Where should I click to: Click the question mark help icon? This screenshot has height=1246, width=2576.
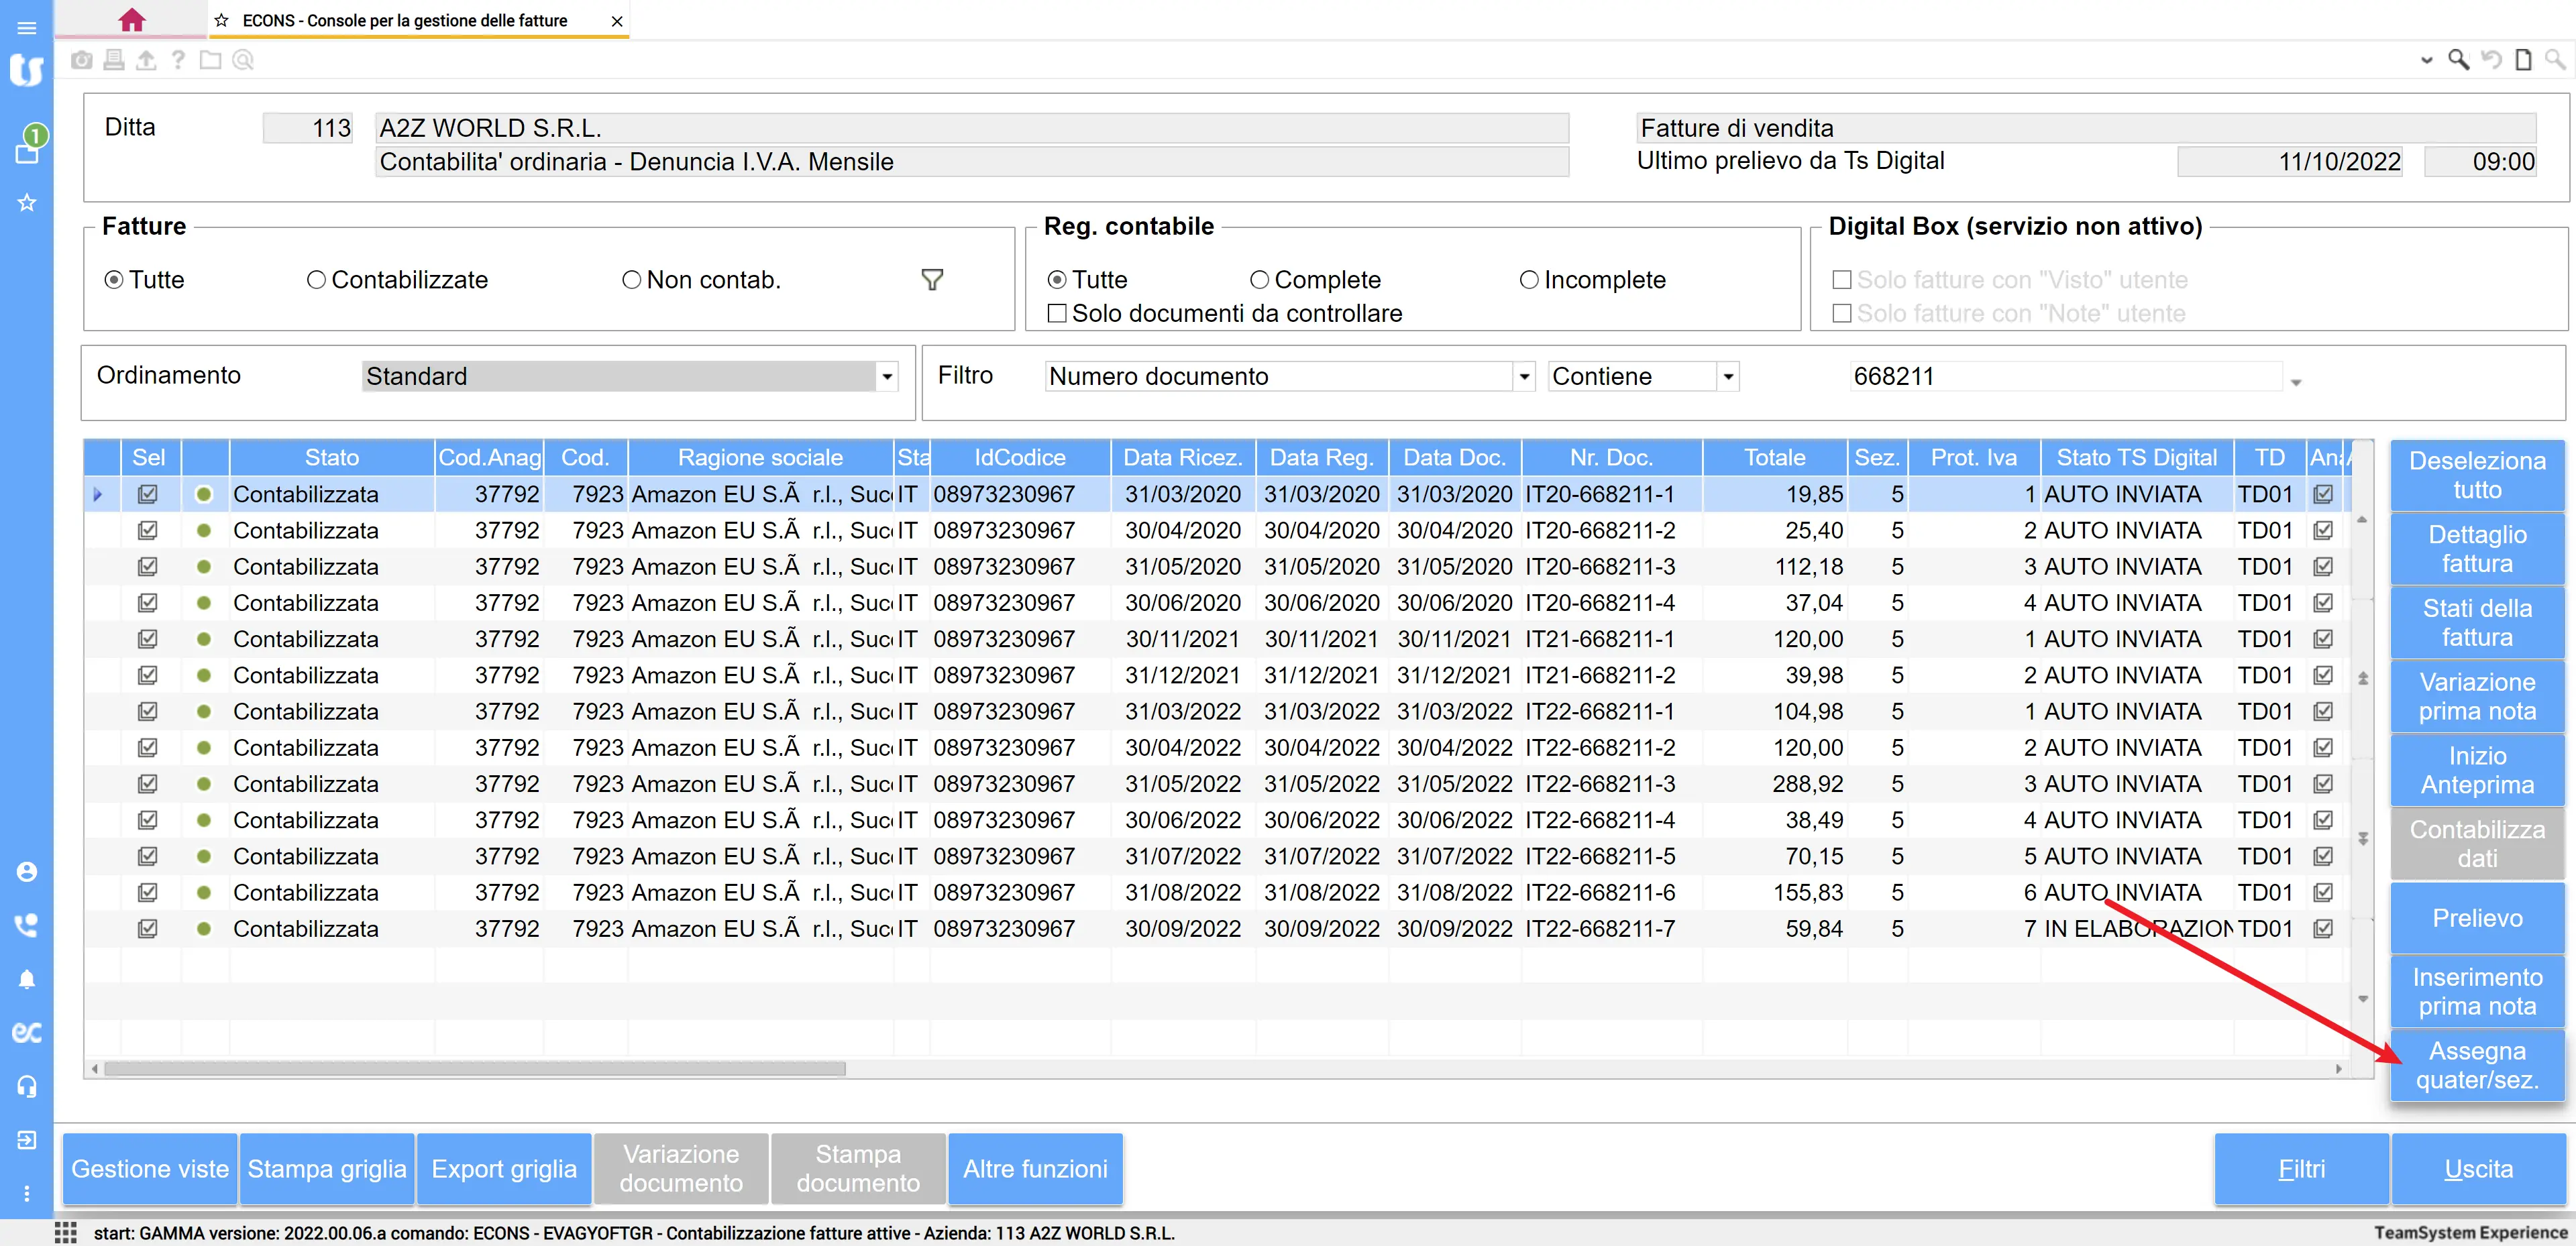click(x=178, y=61)
